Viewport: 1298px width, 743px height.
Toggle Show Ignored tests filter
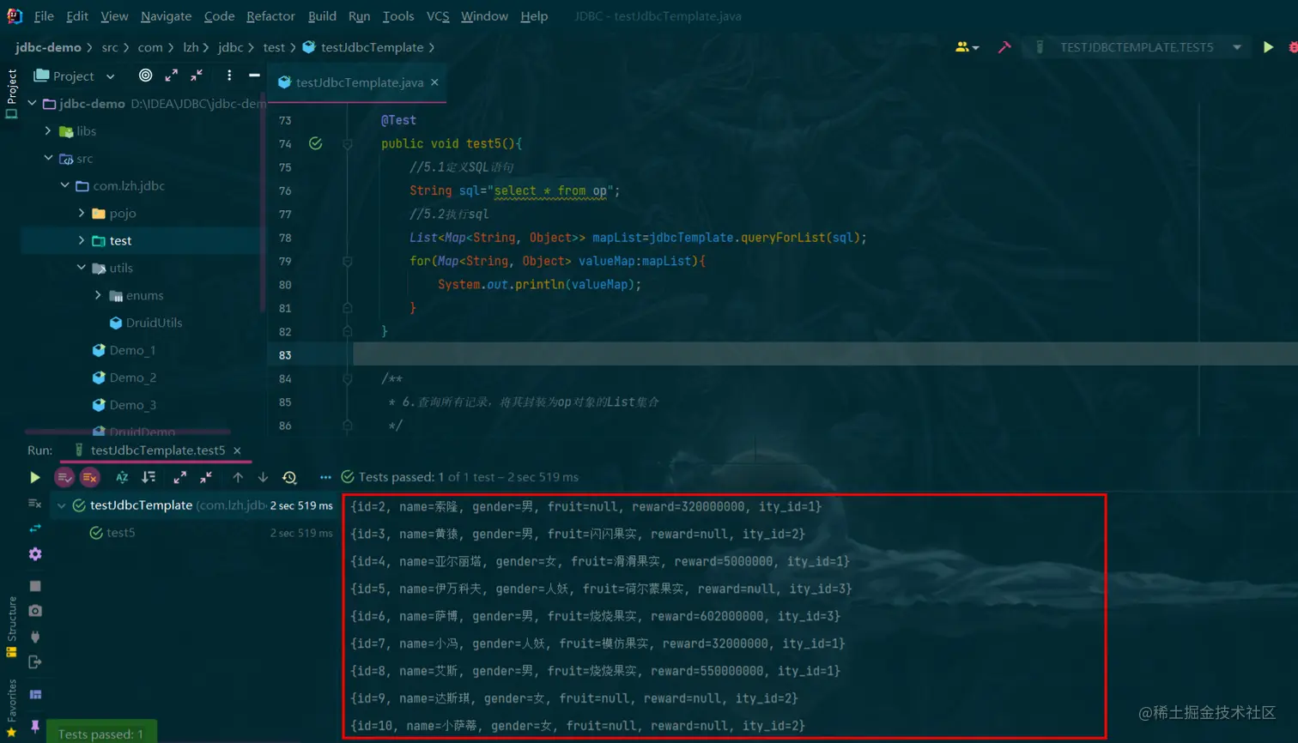coord(89,477)
